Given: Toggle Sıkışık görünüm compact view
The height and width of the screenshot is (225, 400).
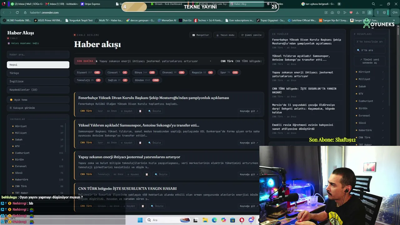Looking at the screenshot, I should (x=38, y=108).
